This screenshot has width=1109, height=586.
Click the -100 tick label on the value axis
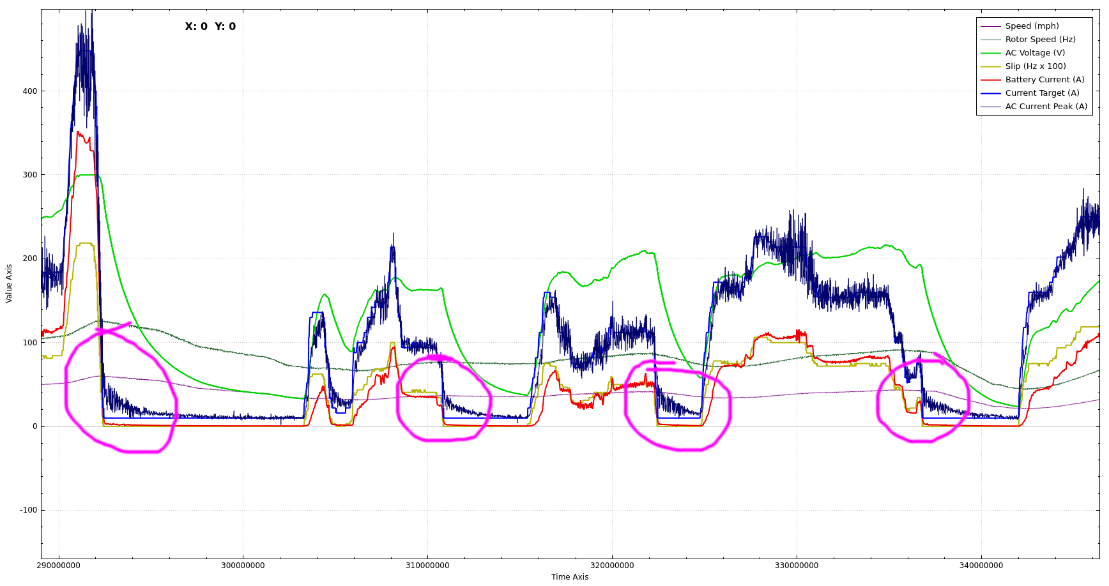pos(29,510)
